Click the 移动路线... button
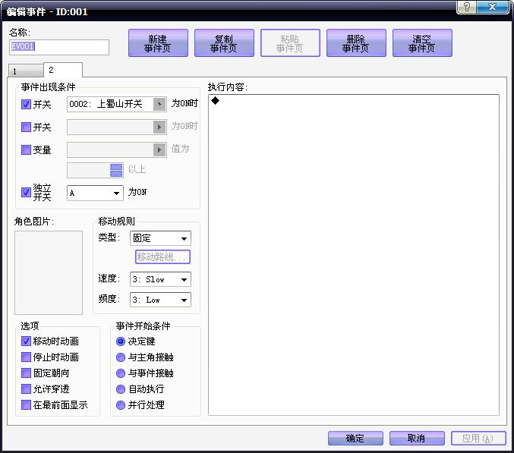This screenshot has height=453, width=514. point(162,257)
